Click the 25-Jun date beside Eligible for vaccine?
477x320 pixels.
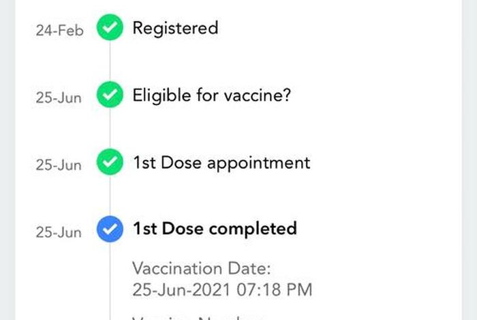pos(59,98)
